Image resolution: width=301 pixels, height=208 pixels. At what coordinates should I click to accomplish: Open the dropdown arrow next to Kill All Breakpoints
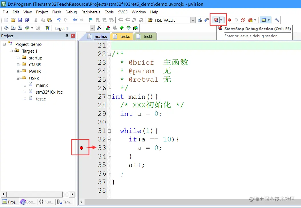click(x=255, y=20)
